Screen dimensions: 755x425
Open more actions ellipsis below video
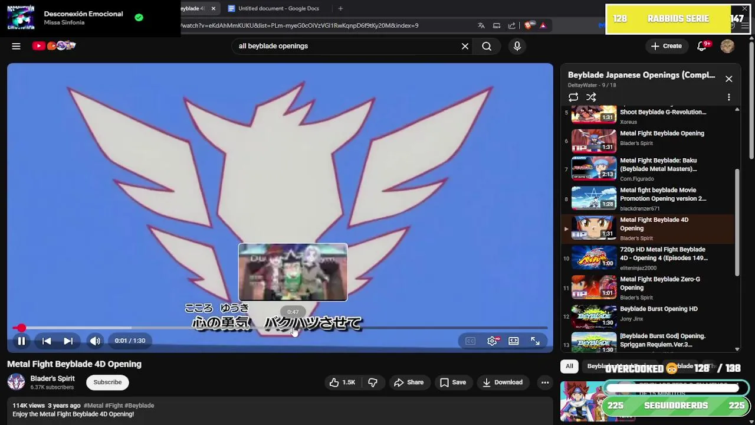click(x=545, y=382)
